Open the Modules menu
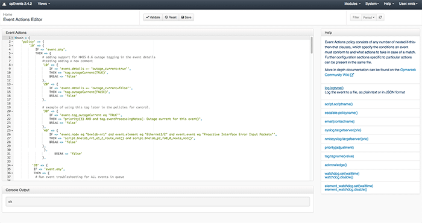The height and width of the screenshot is (223, 422). point(352,4)
